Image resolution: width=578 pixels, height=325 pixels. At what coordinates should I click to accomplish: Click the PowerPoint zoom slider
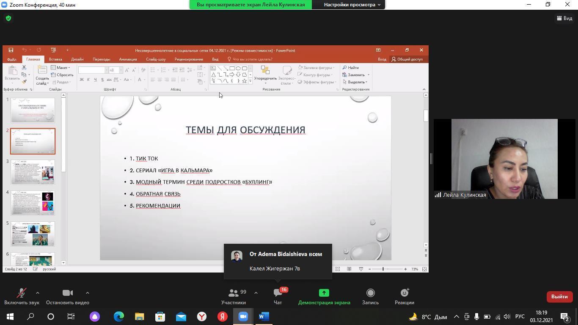click(383, 269)
